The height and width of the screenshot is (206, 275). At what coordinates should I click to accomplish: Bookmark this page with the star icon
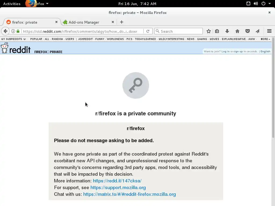coord(208,31)
